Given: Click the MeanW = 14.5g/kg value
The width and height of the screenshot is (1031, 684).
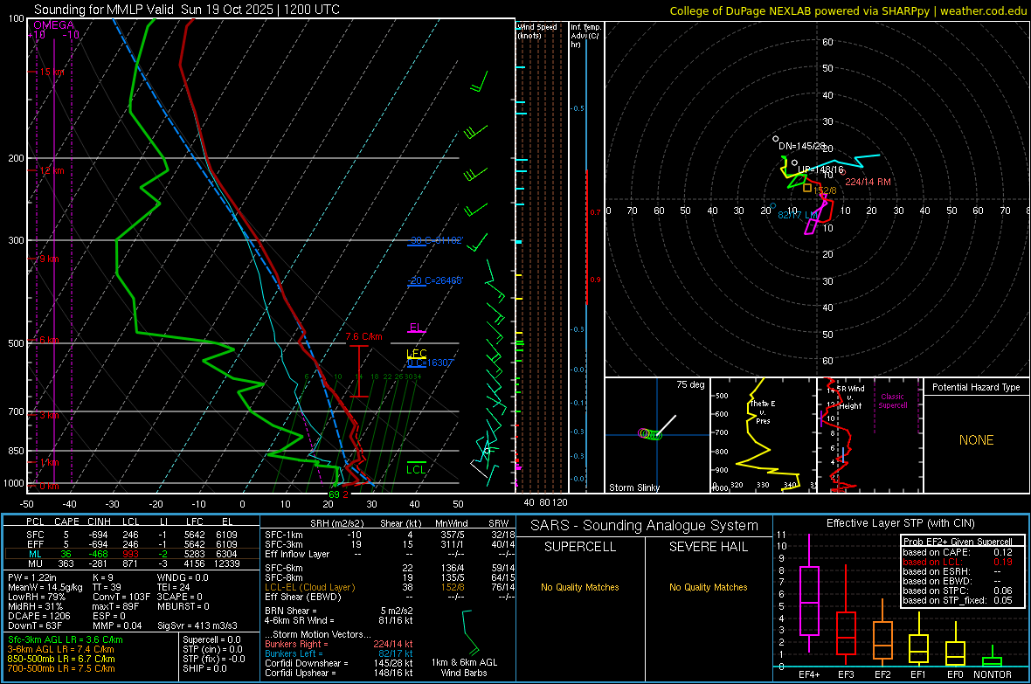Looking at the screenshot, I should tap(45, 587).
